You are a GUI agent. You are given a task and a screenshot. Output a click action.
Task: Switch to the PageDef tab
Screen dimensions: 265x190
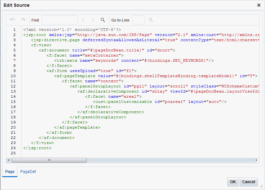point(28,172)
